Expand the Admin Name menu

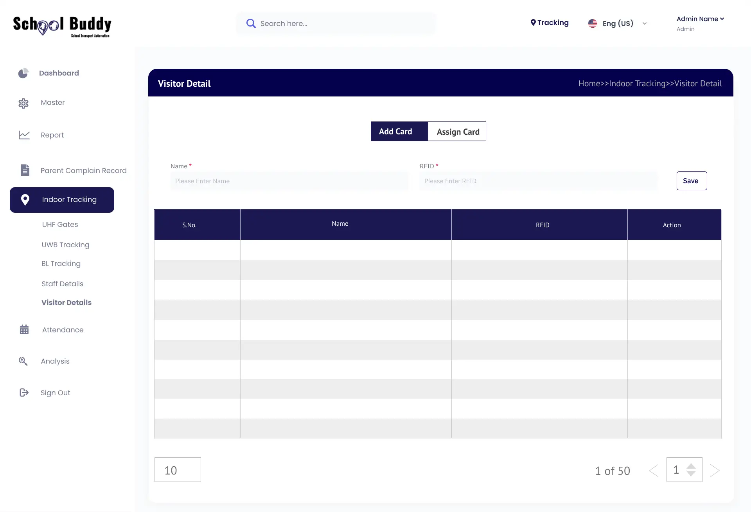[700, 18]
